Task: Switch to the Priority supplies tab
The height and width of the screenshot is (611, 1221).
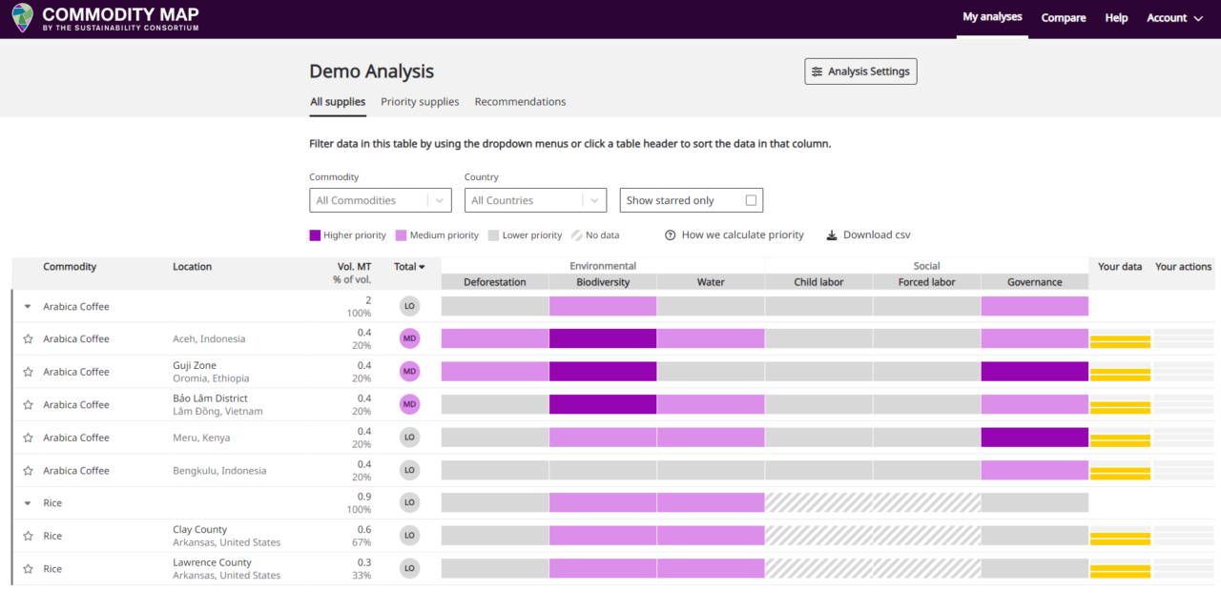Action: coord(420,102)
